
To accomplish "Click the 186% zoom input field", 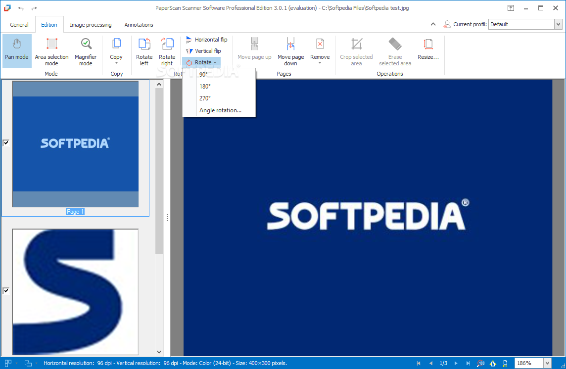I will point(529,363).
